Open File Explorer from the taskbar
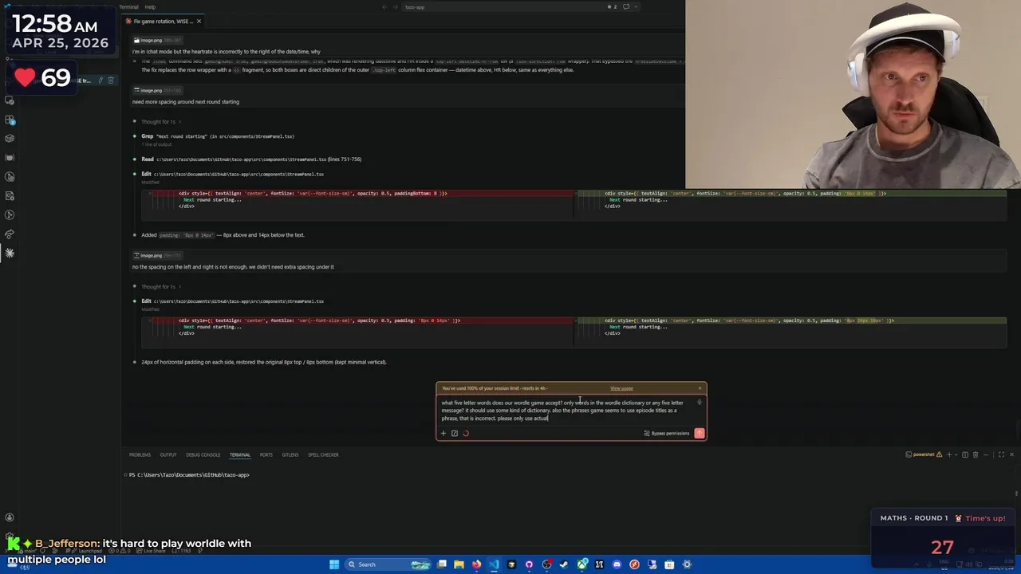 pos(459,564)
